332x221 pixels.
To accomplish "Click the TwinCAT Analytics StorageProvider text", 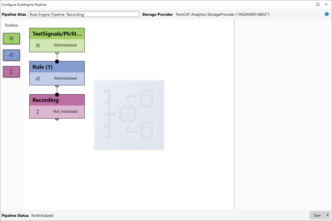I will coord(222,14).
